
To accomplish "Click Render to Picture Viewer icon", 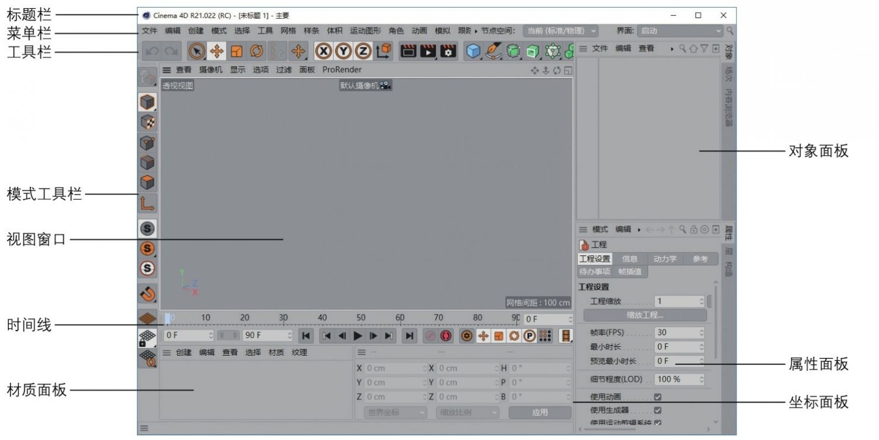I will (x=429, y=52).
